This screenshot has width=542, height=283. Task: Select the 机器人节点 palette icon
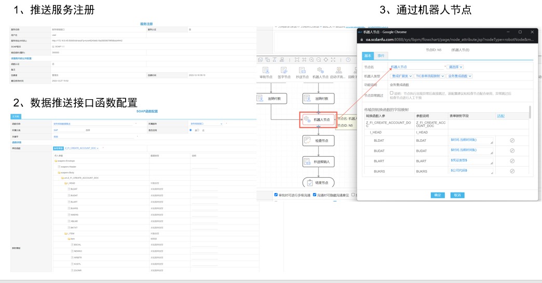(x=320, y=71)
